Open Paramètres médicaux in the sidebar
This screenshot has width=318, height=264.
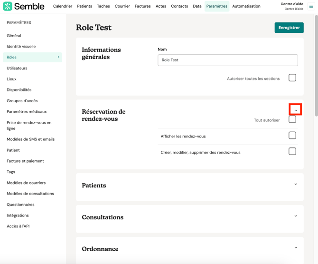[27, 112]
